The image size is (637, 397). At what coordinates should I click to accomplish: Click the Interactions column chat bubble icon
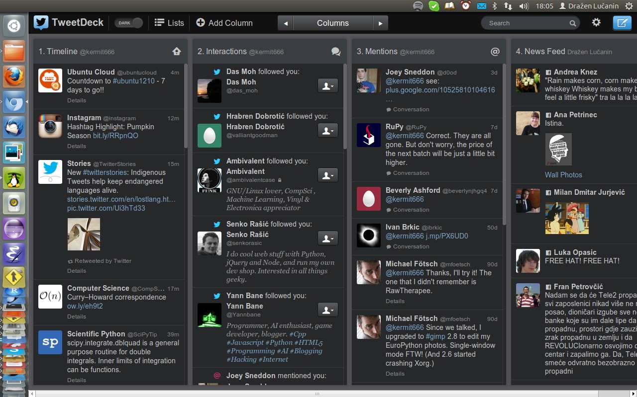(x=336, y=51)
